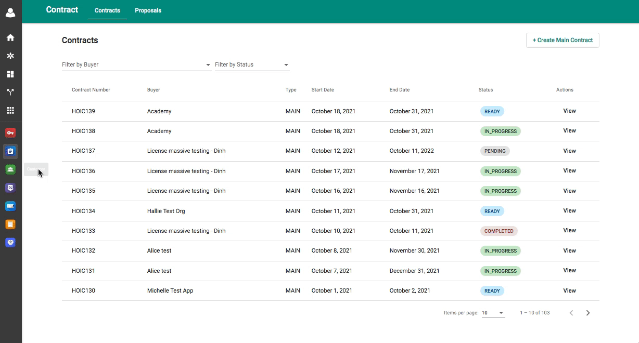The width and height of the screenshot is (639, 343).
Task: Click the COMPLETED status badge for HOIC133
Action: (x=499, y=231)
